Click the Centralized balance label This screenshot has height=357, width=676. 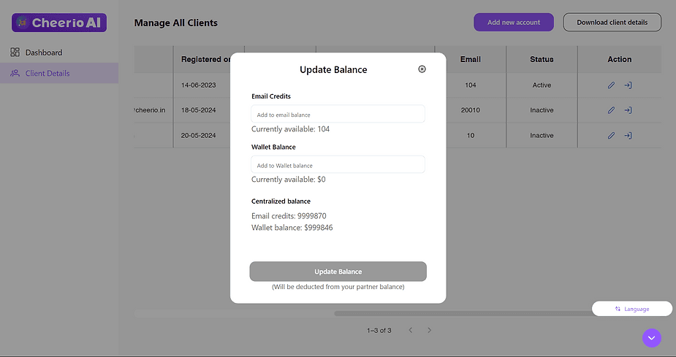(x=281, y=201)
